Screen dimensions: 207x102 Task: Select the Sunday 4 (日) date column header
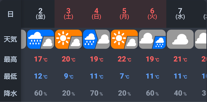coord(97,14)
